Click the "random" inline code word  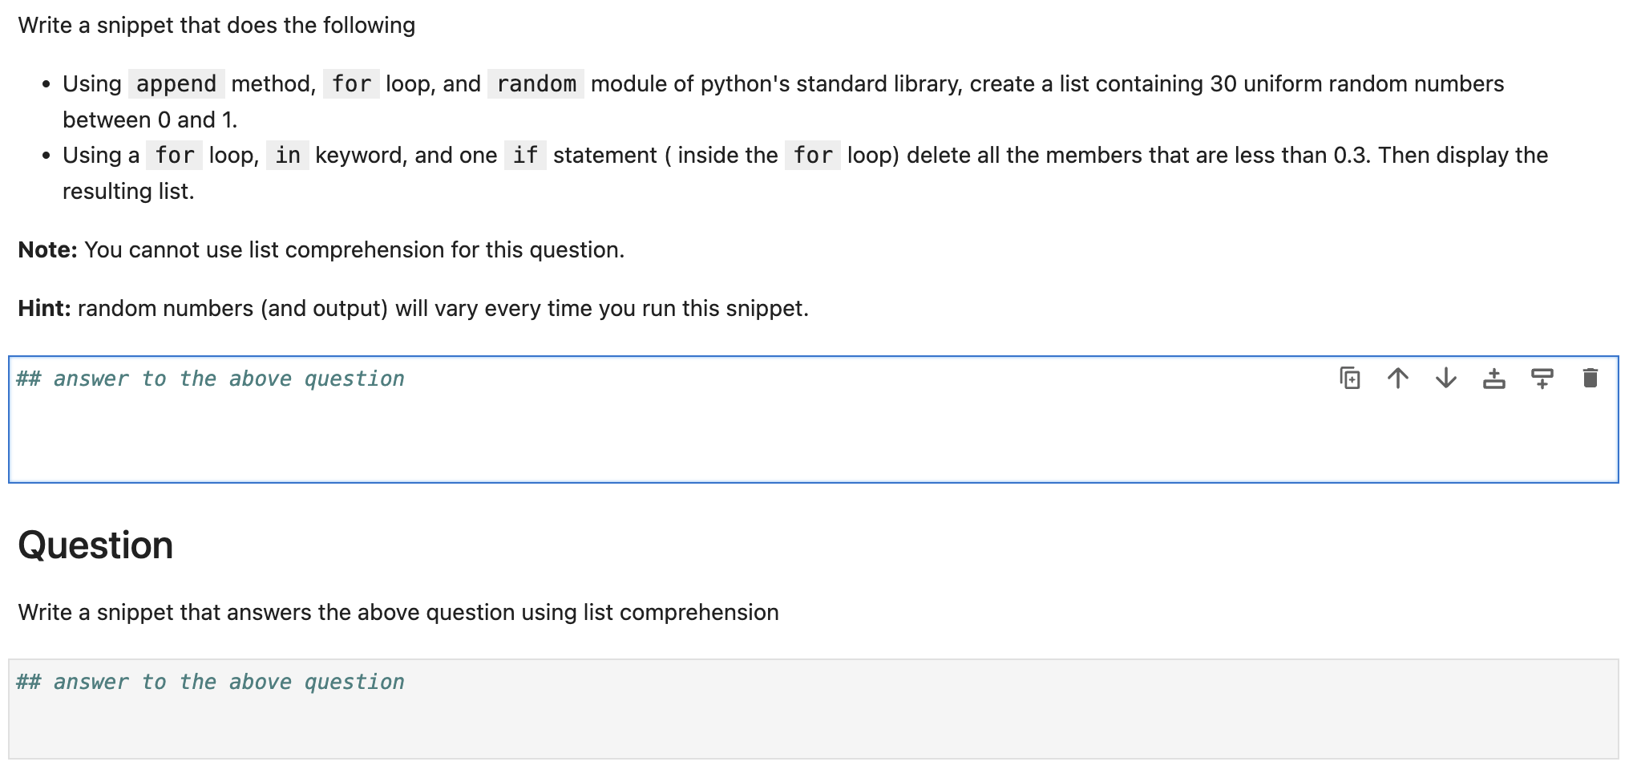(x=536, y=84)
